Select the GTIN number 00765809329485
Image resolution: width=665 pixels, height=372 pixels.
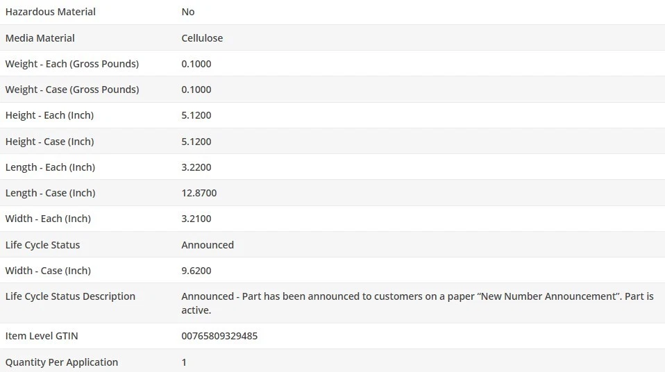point(219,336)
